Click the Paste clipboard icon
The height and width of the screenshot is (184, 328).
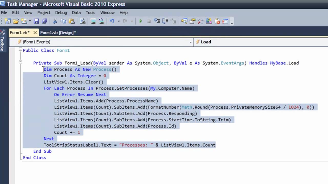pyautogui.click(x=72, y=21)
